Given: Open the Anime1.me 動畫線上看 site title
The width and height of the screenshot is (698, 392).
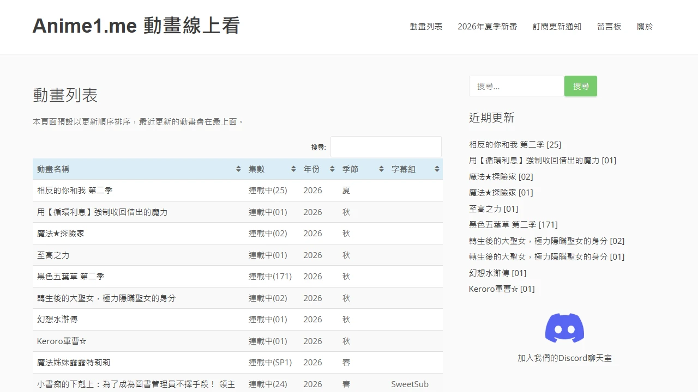Looking at the screenshot, I should tap(136, 26).
